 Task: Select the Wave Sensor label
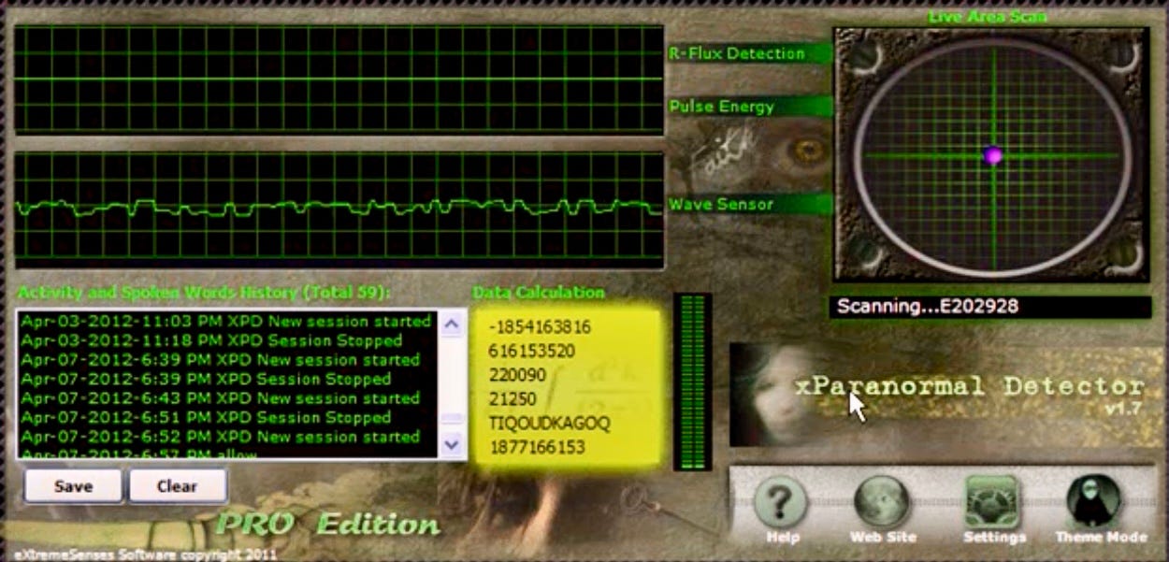[720, 204]
